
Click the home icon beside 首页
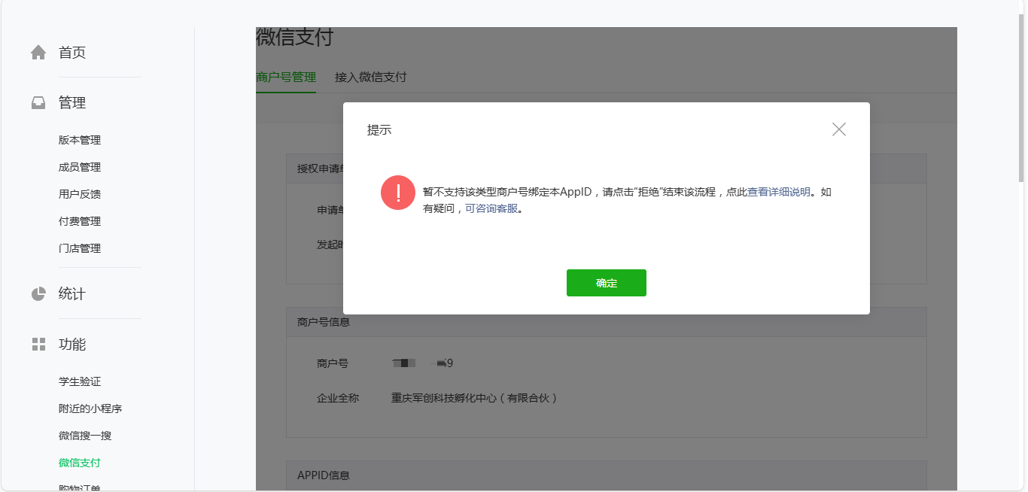[38, 53]
